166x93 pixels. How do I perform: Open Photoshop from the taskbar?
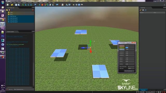click(x=3, y=36)
